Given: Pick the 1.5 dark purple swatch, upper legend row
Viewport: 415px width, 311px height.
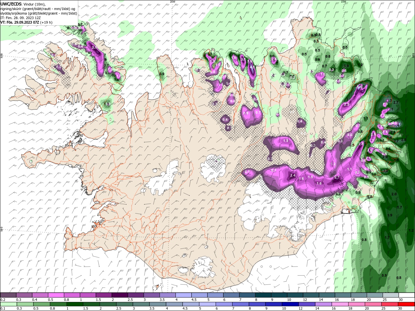Looking at the screenshot, I should coord(104,295).
